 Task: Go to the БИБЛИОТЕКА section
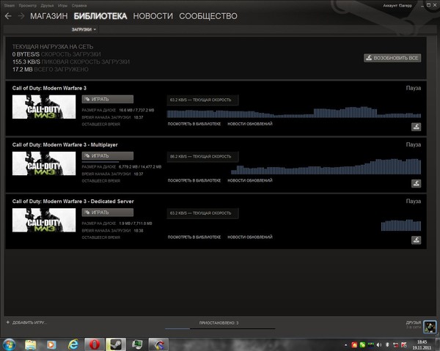pyautogui.click(x=100, y=16)
